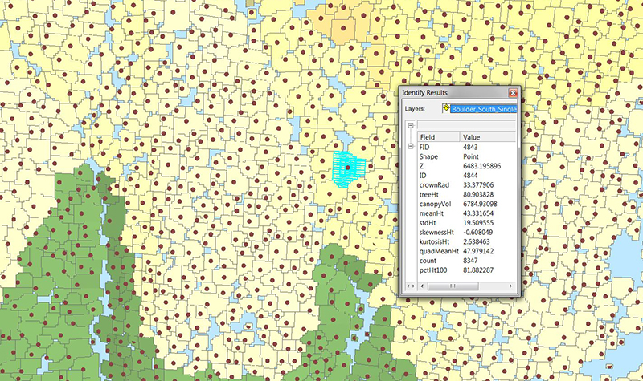Collapse the top tree node in Identify Results
Viewport: 643px width, 381px height.
coord(411,126)
